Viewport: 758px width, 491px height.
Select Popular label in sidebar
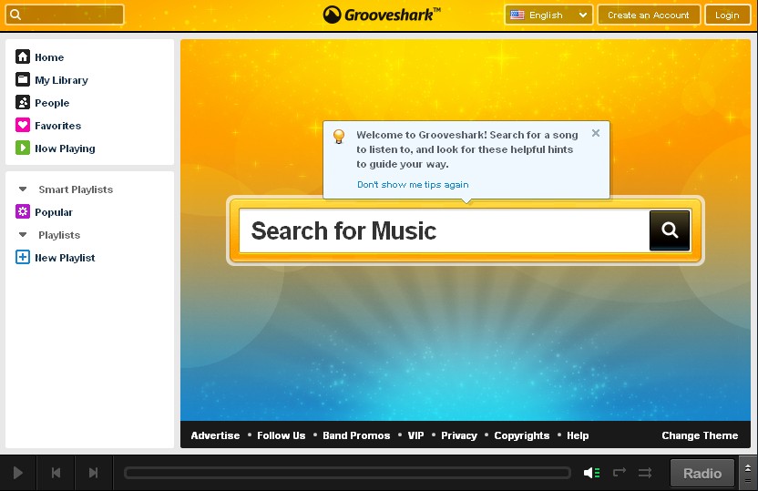pos(54,212)
